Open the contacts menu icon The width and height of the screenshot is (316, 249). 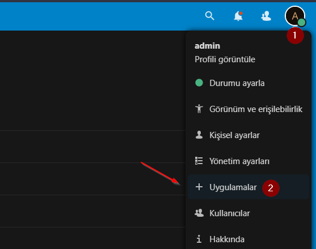click(x=266, y=16)
